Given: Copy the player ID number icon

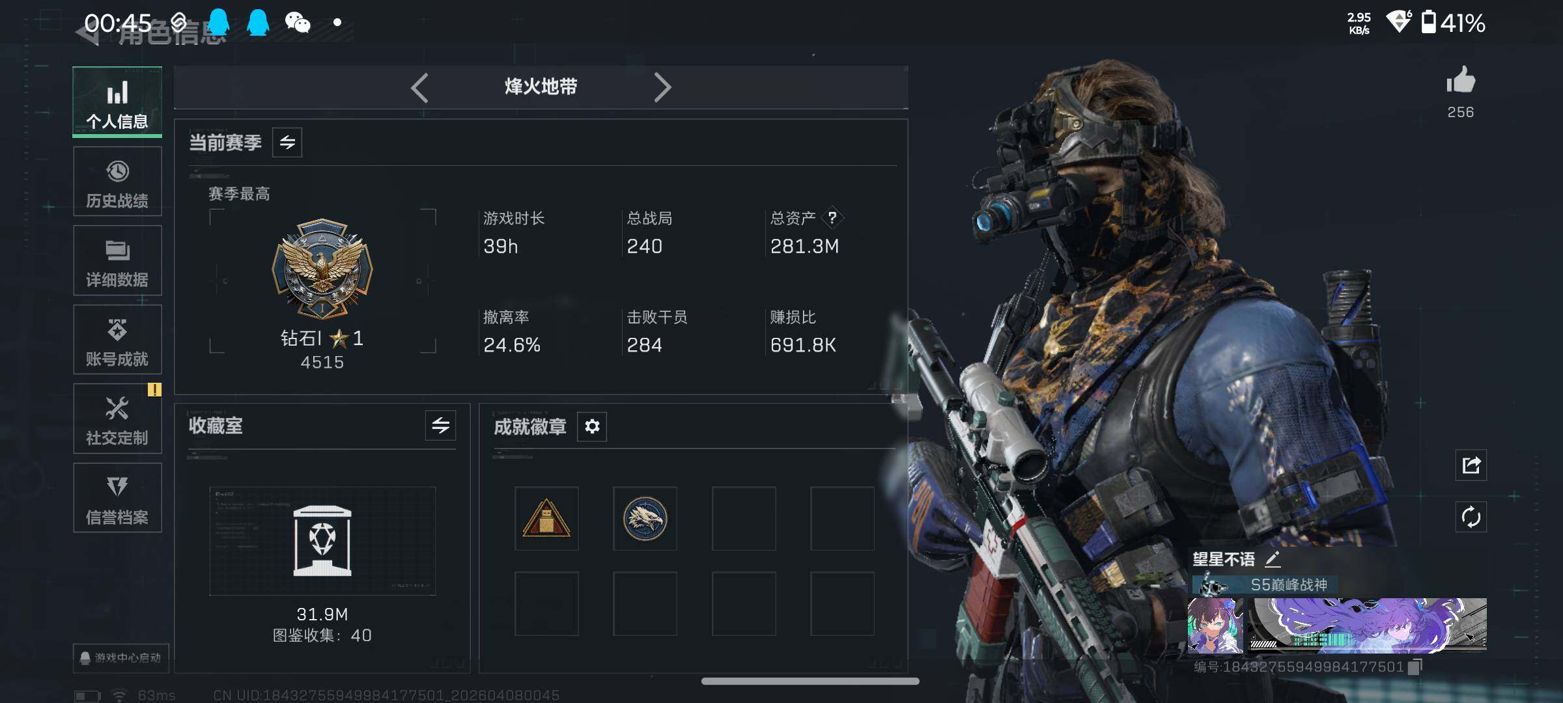Looking at the screenshot, I should pos(1415,667).
